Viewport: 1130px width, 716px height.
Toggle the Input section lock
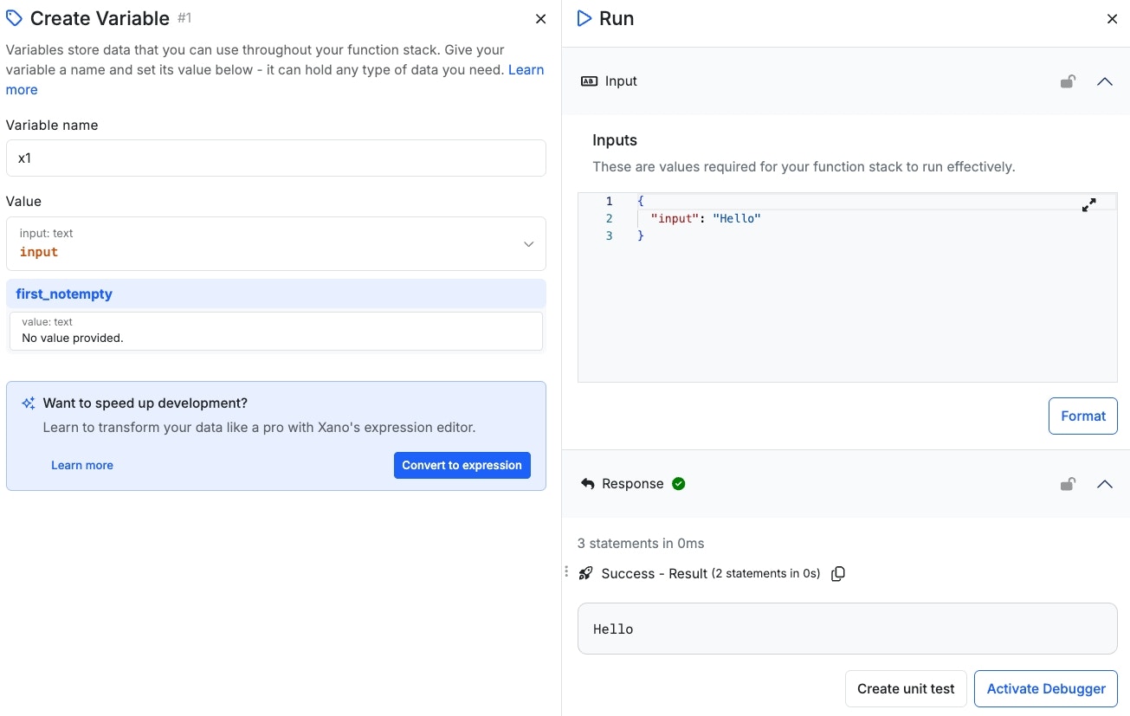pyautogui.click(x=1069, y=81)
